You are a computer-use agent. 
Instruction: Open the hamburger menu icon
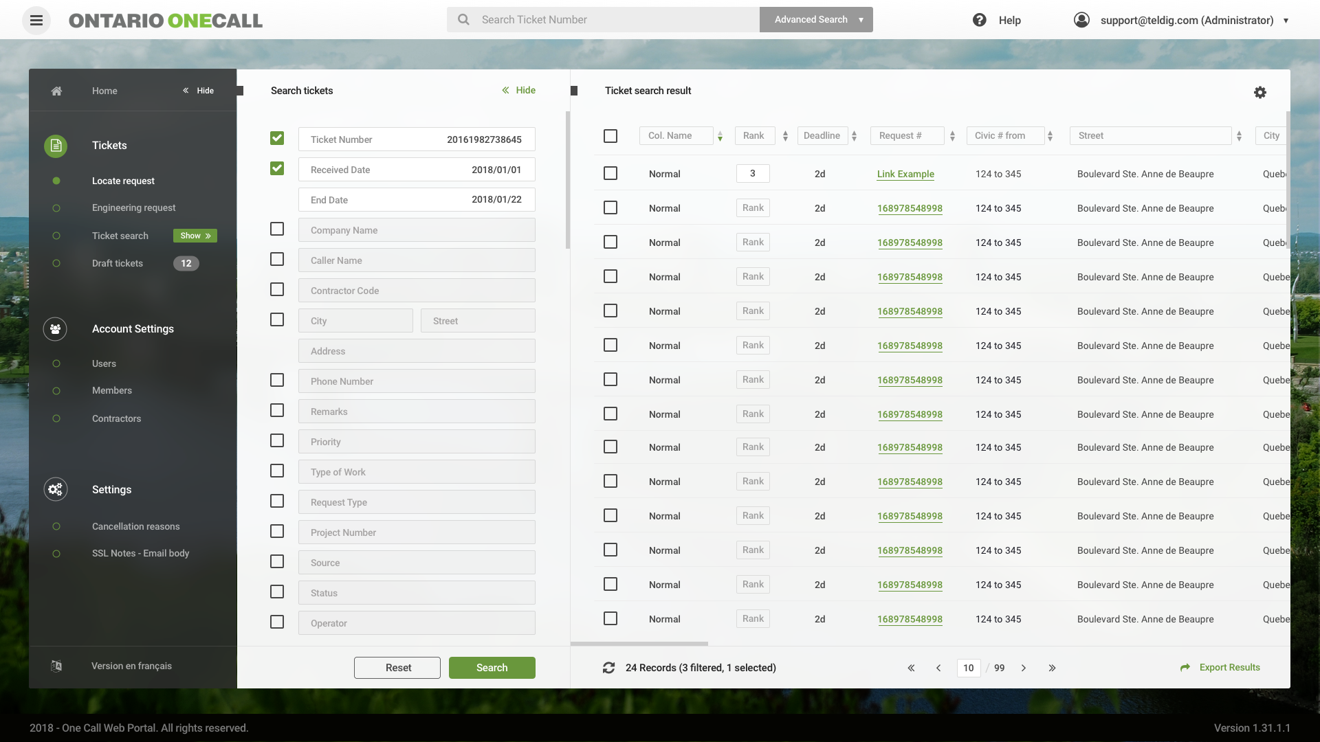[36, 20]
